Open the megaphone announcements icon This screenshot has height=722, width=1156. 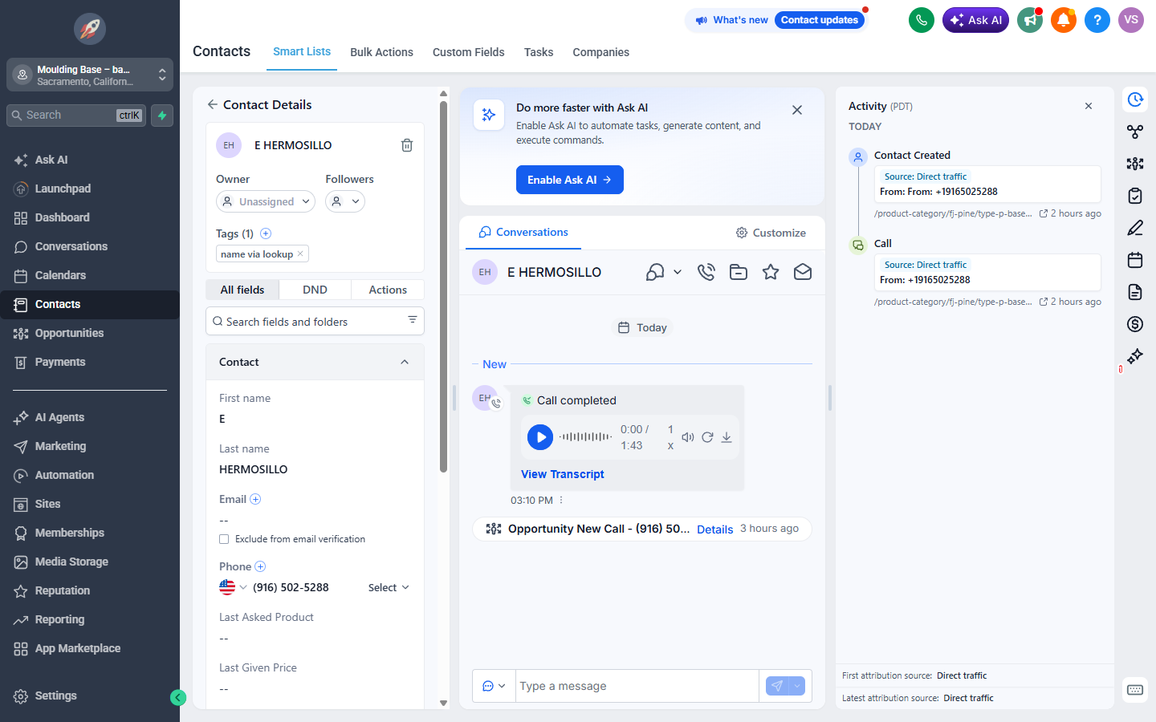pyautogui.click(x=1030, y=20)
